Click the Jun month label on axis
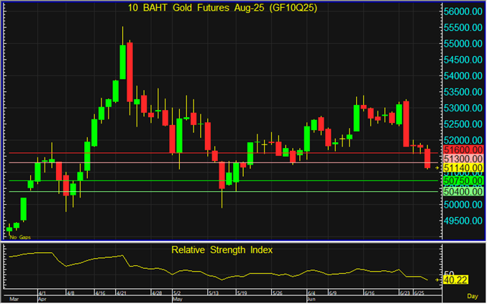The height and width of the screenshot is (304, 487). tap(311, 300)
